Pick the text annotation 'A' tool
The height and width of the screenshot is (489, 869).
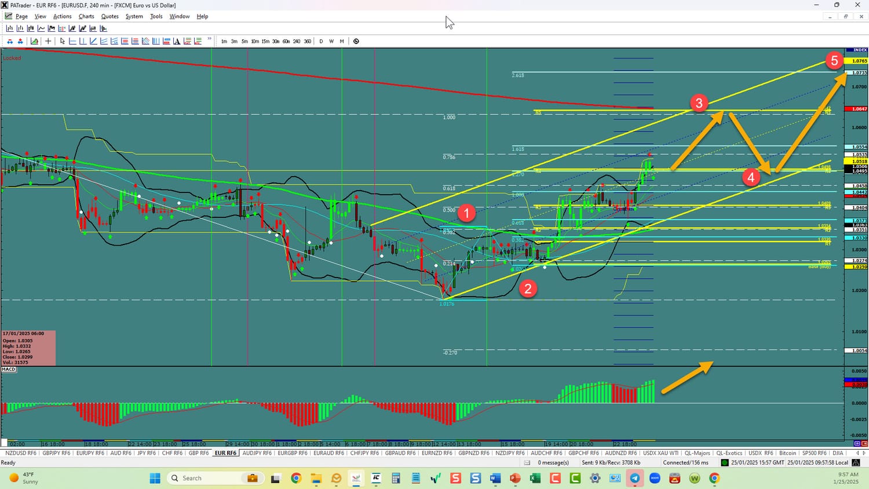pyautogui.click(x=177, y=41)
